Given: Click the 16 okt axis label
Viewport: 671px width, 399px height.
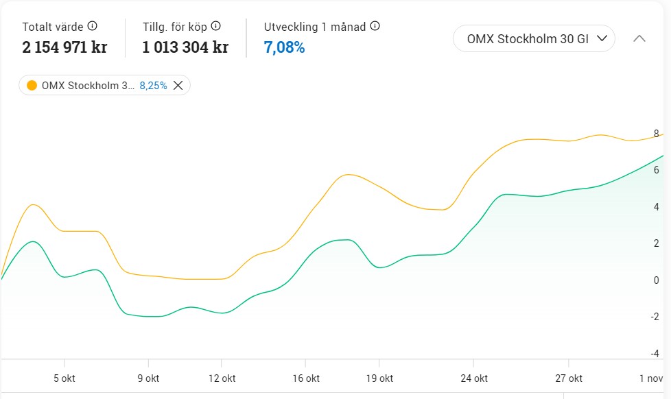Looking at the screenshot, I should point(305,378).
